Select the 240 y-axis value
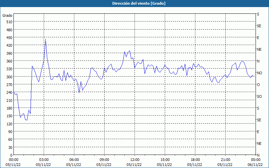269x168 pixels. click(x=9, y=93)
